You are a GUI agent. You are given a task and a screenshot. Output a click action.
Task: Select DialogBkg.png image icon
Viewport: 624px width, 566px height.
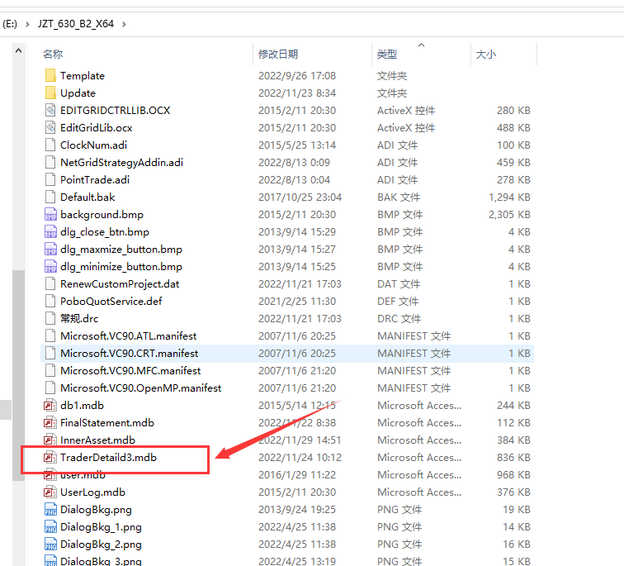click(50, 510)
